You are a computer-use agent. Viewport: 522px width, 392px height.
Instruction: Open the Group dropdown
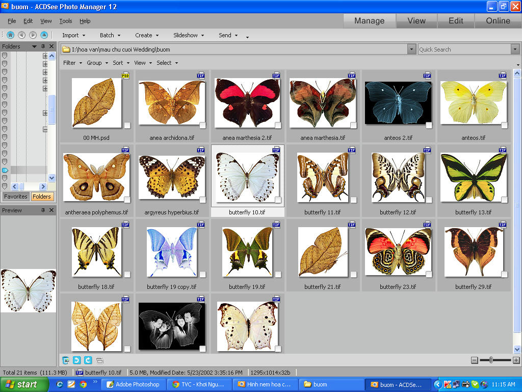tap(97, 63)
